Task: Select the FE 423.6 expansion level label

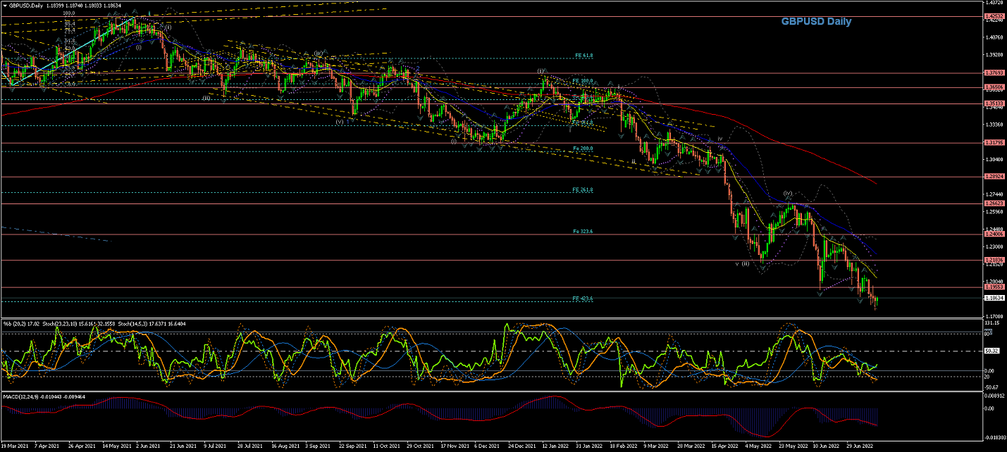Action: tap(583, 299)
